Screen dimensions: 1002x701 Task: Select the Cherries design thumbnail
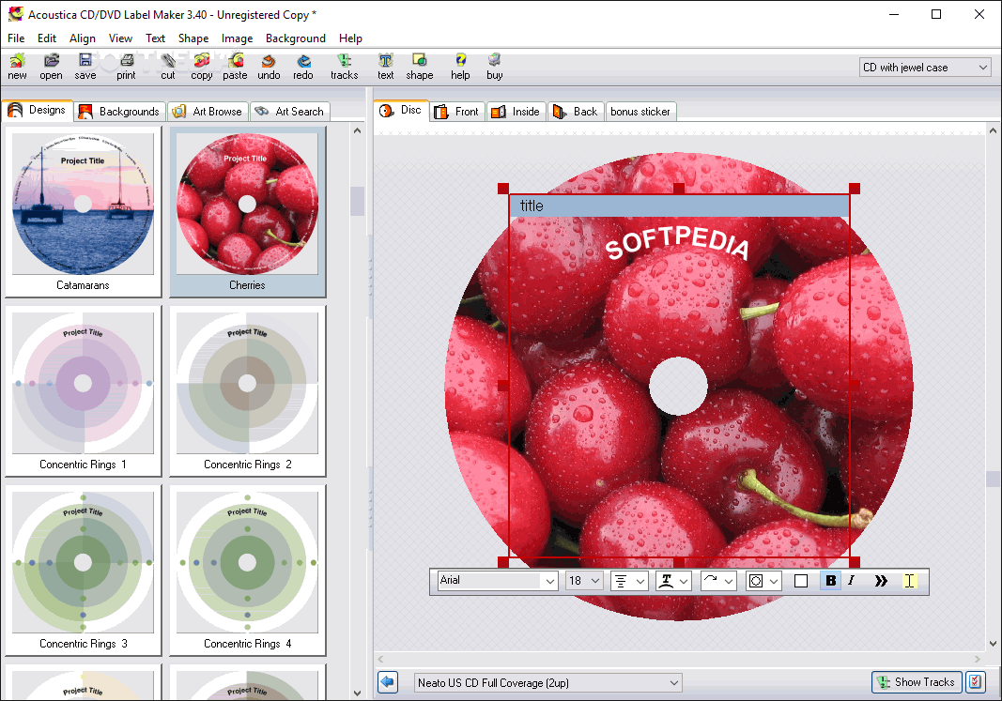[x=247, y=211]
